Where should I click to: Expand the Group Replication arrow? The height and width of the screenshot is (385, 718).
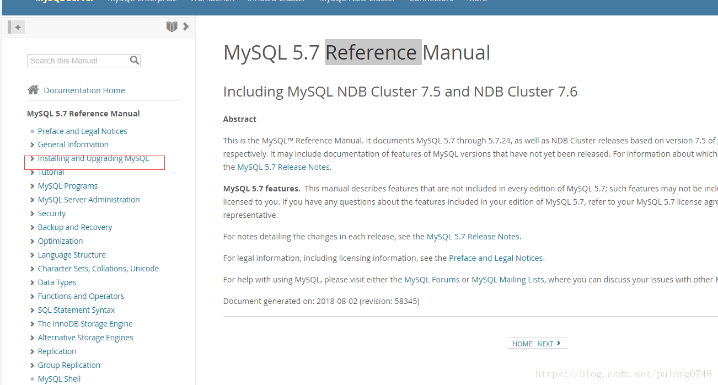tap(33, 365)
